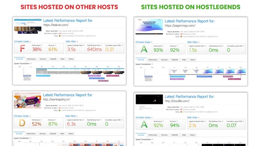
Task: Open Speed Visualization help icon in wannaparty.in report
Action: 31,138
